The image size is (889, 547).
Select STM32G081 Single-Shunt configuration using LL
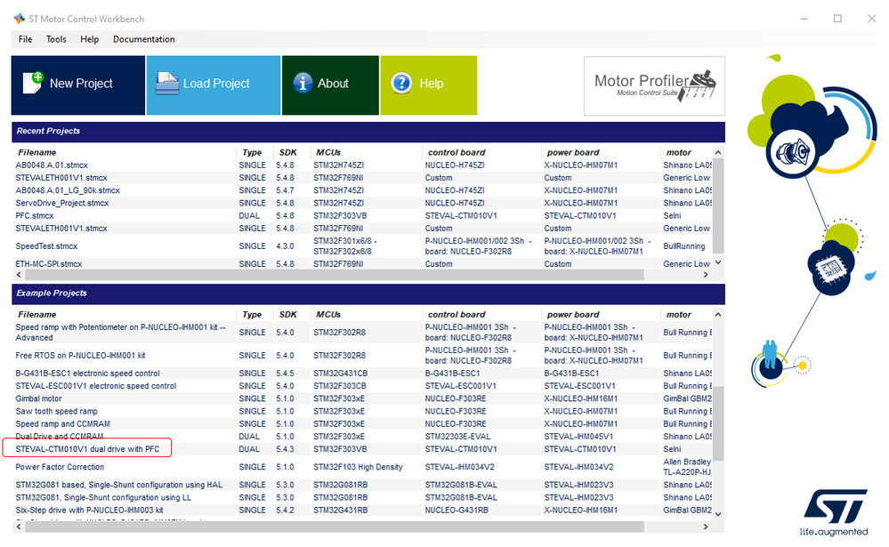103,498
